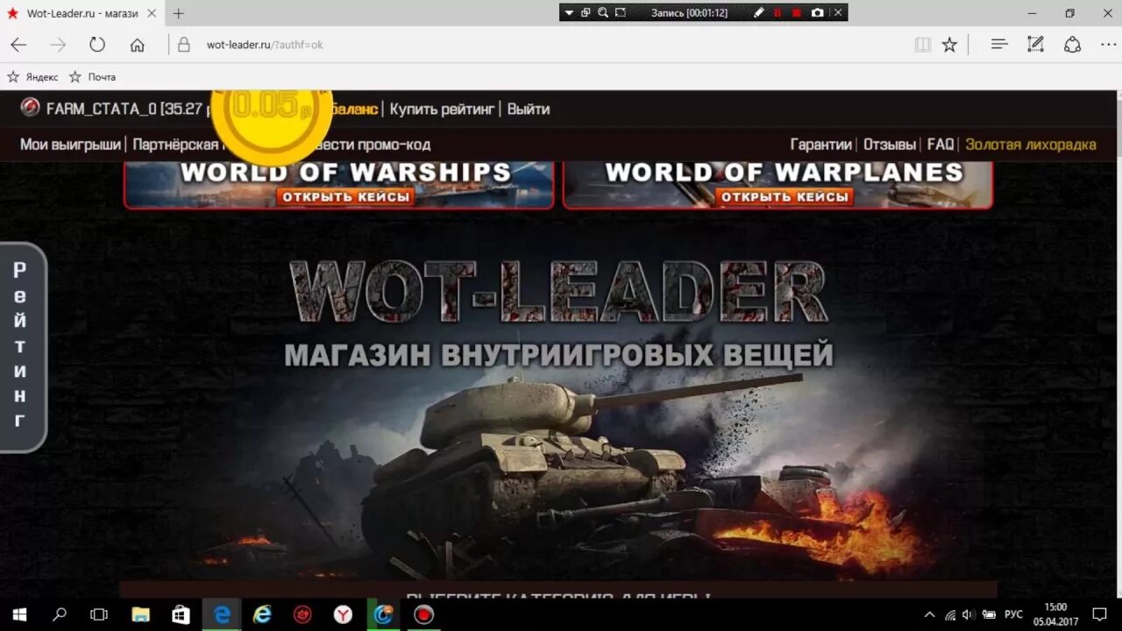Image resolution: width=1122 pixels, height=631 pixels.
Task: Make a web note with pen icon
Action: tap(1036, 45)
